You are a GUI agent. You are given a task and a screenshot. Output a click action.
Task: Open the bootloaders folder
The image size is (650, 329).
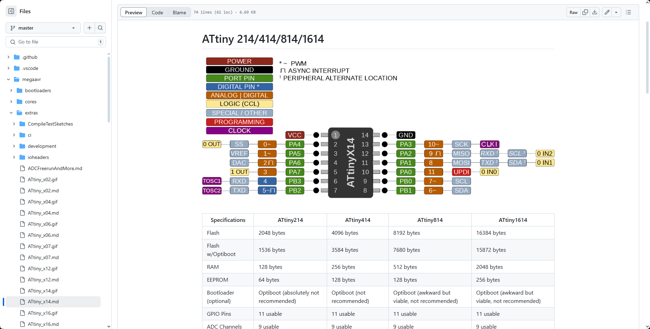38,90
